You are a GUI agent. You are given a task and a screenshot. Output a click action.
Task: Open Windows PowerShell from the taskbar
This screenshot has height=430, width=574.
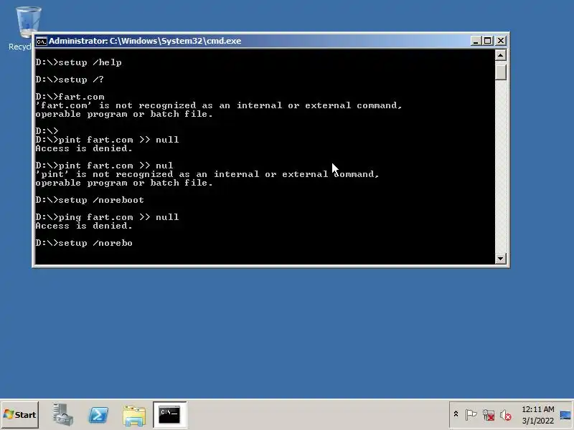[98, 415]
